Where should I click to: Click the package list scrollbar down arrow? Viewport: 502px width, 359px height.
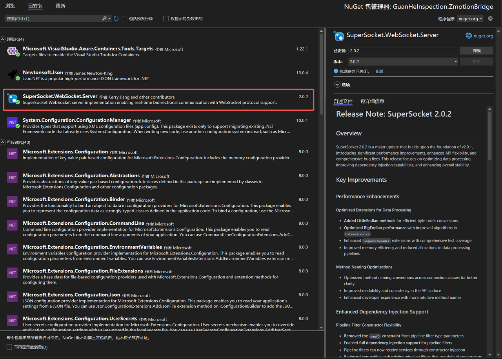[x=322, y=327]
